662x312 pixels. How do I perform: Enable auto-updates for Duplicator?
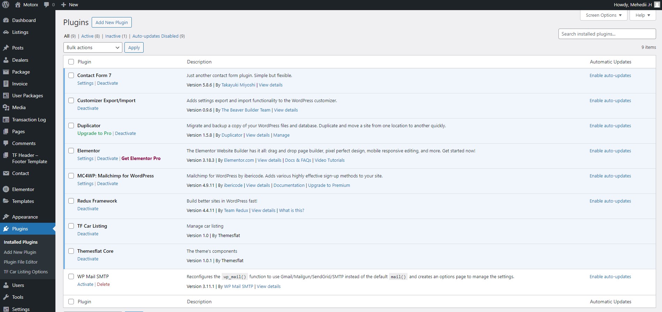(x=610, y=125)
